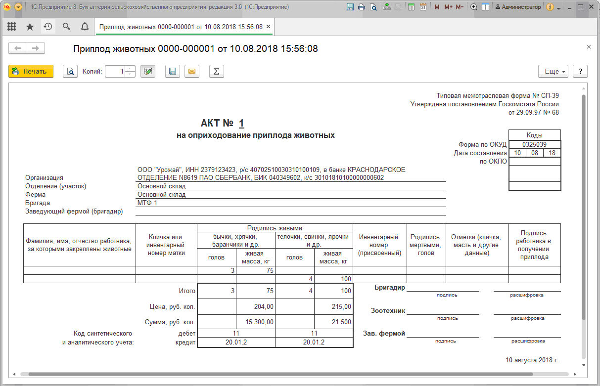Image resolution: width=600 pixels, height=386 pixels.
Task: Expand the Еще dropdown menu
Action: click(x=553, y=72)
